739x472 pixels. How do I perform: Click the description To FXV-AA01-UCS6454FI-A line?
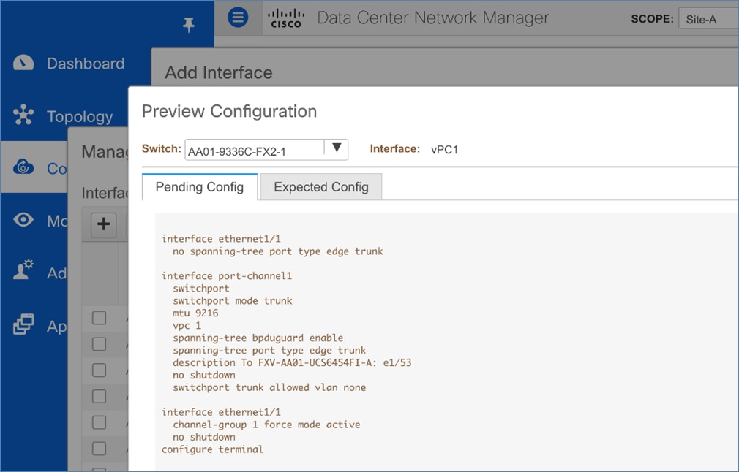(292, 362)
